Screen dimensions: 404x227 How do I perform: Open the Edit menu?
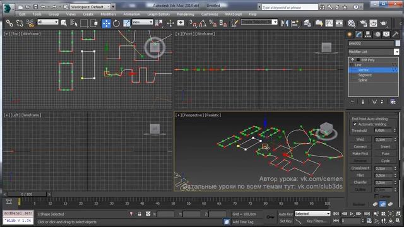pos(23,14)
